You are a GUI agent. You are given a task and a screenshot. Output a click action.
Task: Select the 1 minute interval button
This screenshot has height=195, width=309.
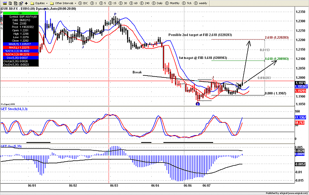coord(93,3)
